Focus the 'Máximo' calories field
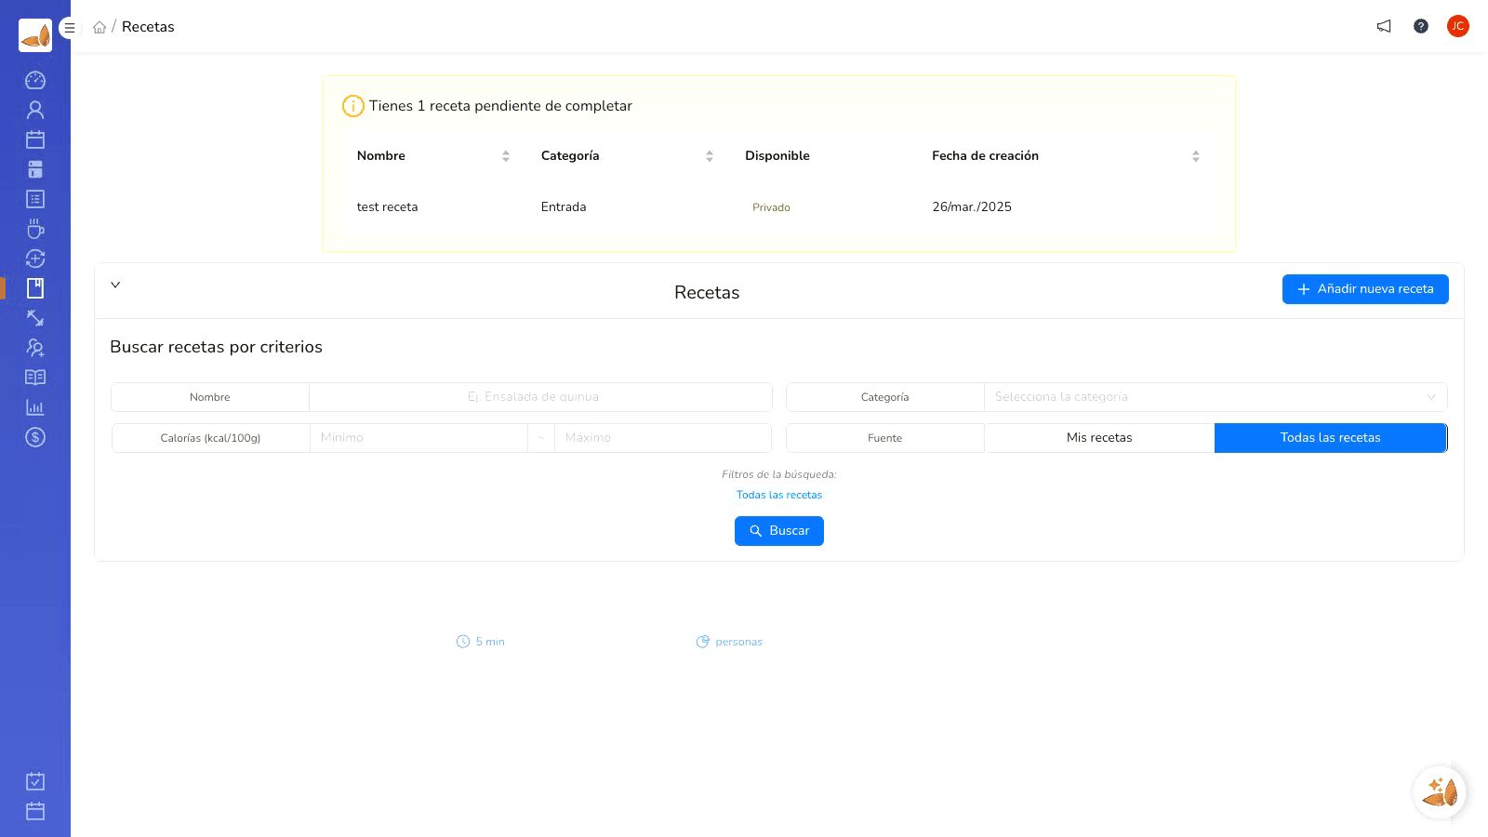Image resolution: width=1488 pixels, height=837 pixels. point(663,438)
